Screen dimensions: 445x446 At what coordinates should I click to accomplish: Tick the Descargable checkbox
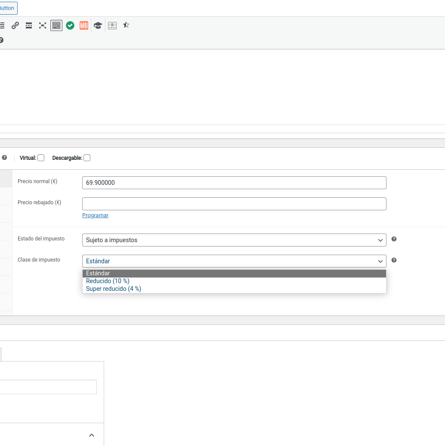pos(87,158)
